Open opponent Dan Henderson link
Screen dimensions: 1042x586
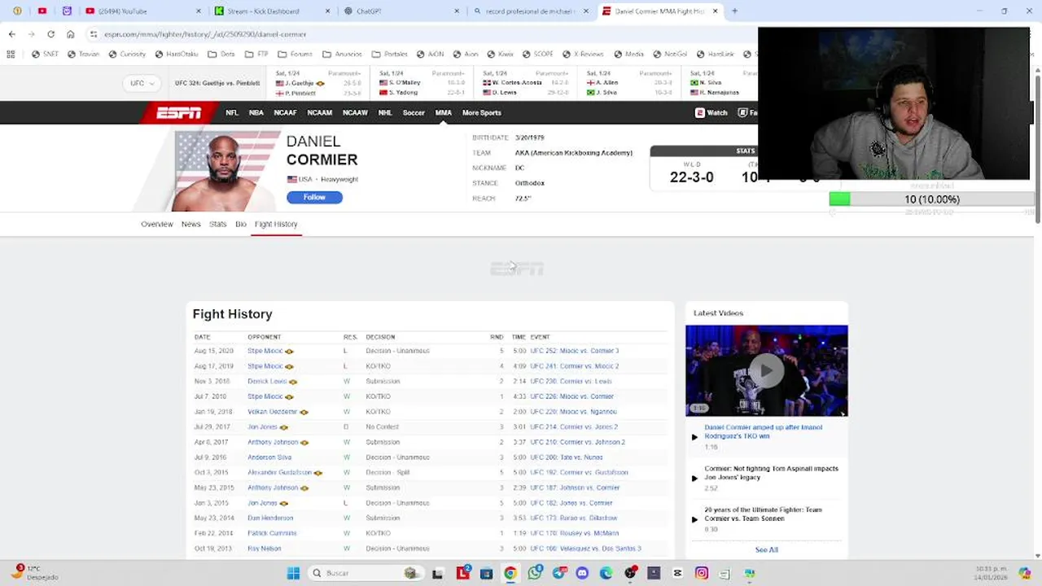pos(270,518)
